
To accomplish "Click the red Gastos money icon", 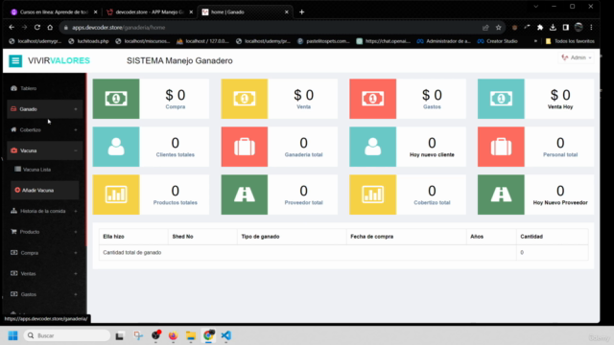I will (x=373, y=99).
